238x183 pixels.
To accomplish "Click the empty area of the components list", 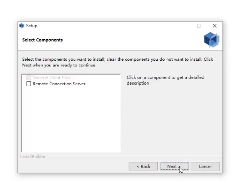I will tap(71, 119).
